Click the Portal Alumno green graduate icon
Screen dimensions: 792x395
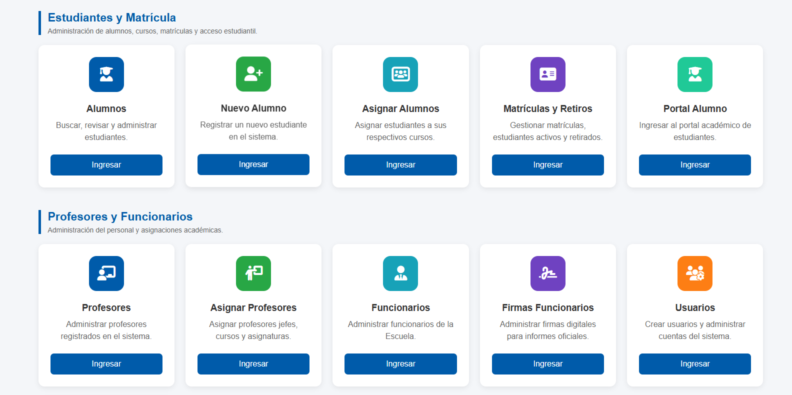coord(695,74)
